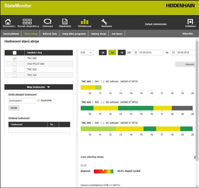Open the Domovská home icon

pyautogui.click(x=8, y=22)
